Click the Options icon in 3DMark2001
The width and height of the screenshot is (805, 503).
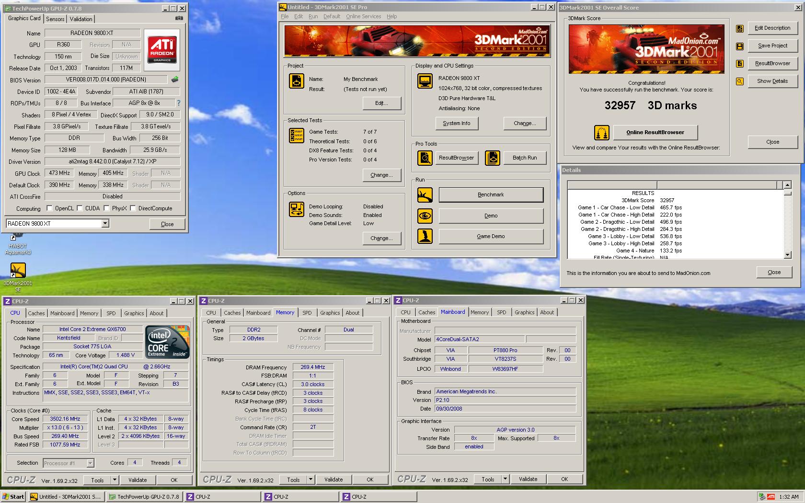pos(296,209)
